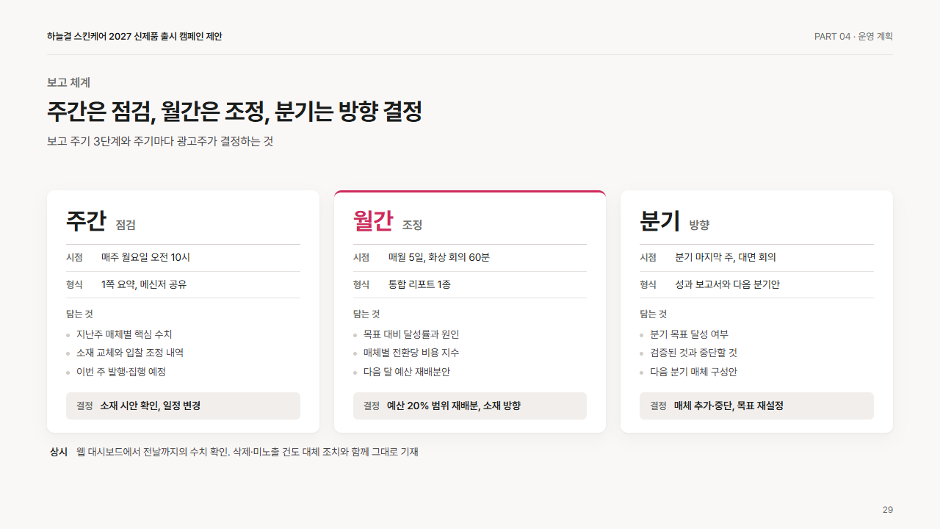The image size is (940, 529).
Task: Select the header text '하늘결 스킨케어 2027 신제품 출시 캠페인 제안'
Action: click(134, 37)
